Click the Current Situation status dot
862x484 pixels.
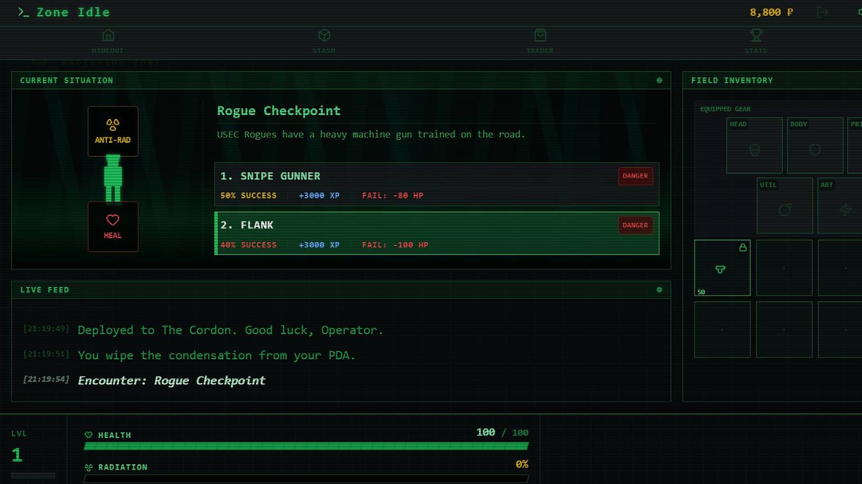tap(659, 80)
